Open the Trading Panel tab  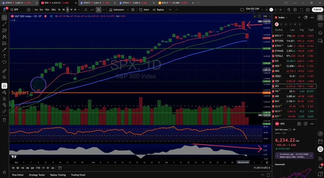pyautogui.click(x=78, y=175)
